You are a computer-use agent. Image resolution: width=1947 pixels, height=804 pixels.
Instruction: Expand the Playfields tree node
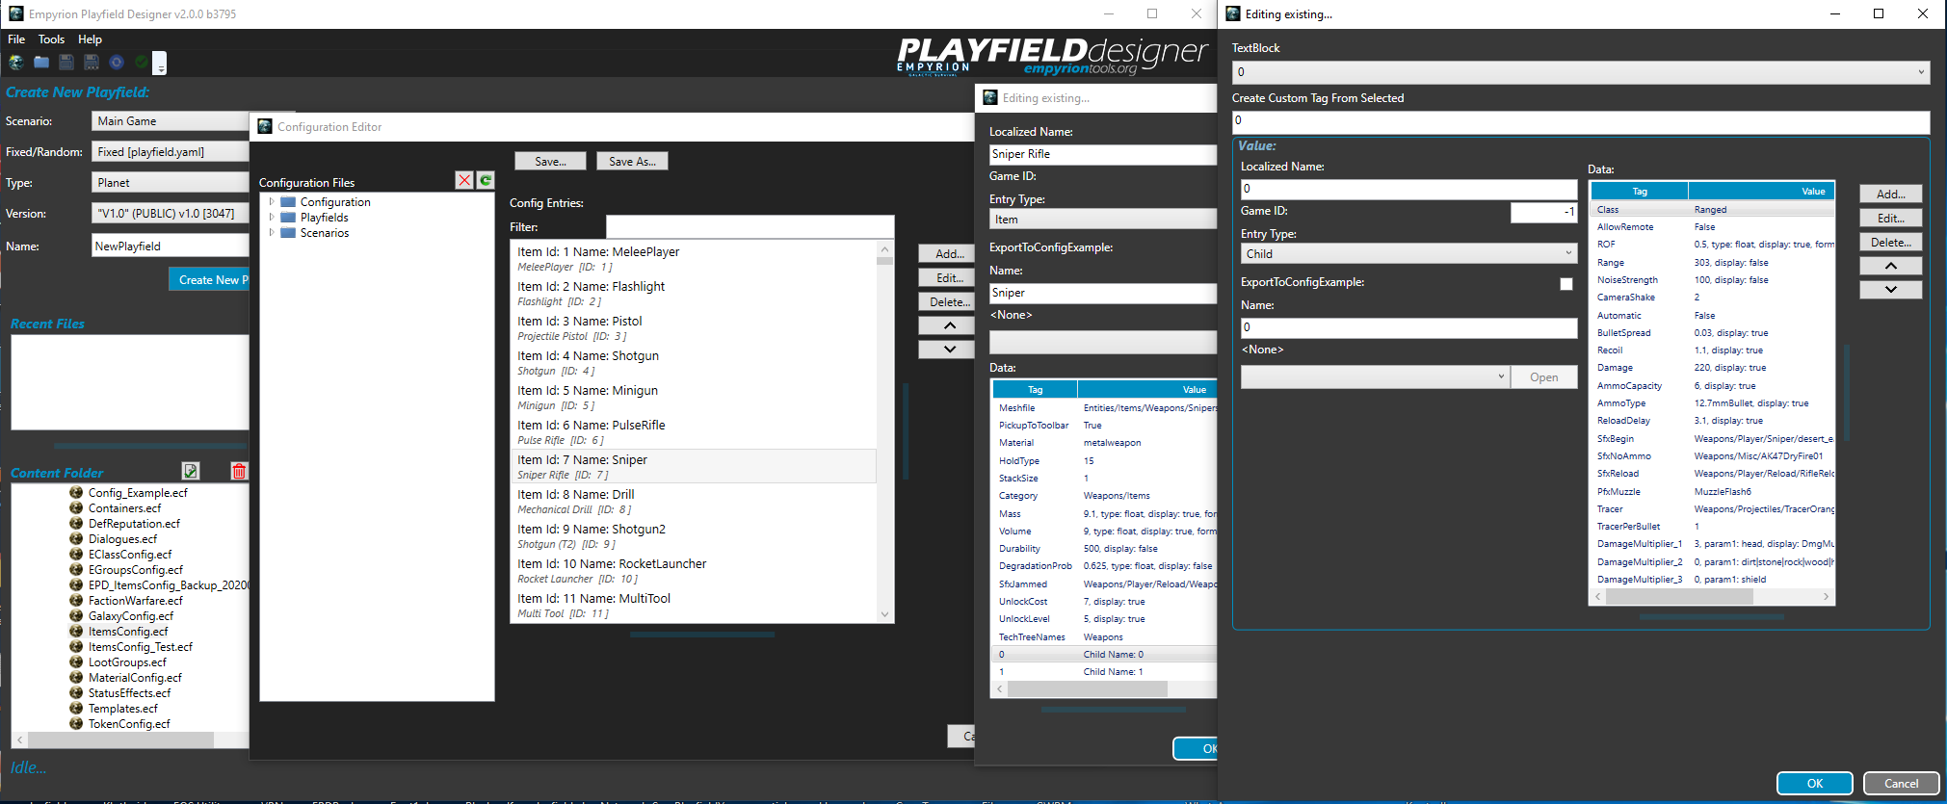[x=272, y=218]
